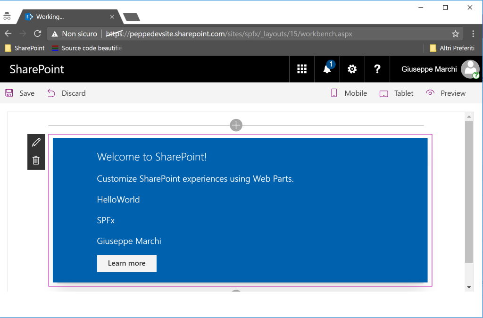Bookmark this page with the star
Image resolution: width=483 pixels, height=318 pixels.
(455, 33)
